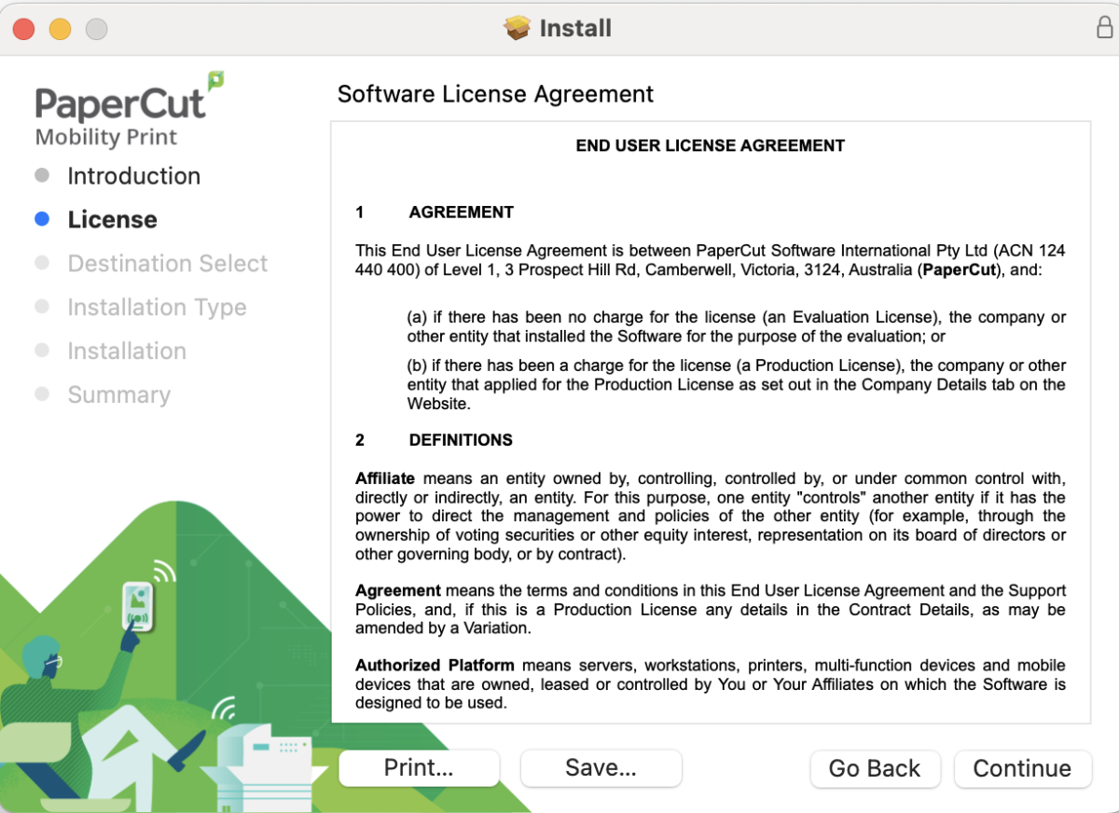1119x813 pixels.
Task: Select the Introduction step in the sidebar
Action: (133, 176)
